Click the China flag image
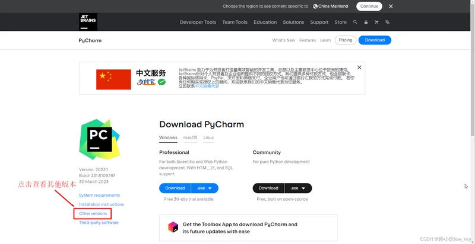The image size is (475, 244). tap(113, 79)
